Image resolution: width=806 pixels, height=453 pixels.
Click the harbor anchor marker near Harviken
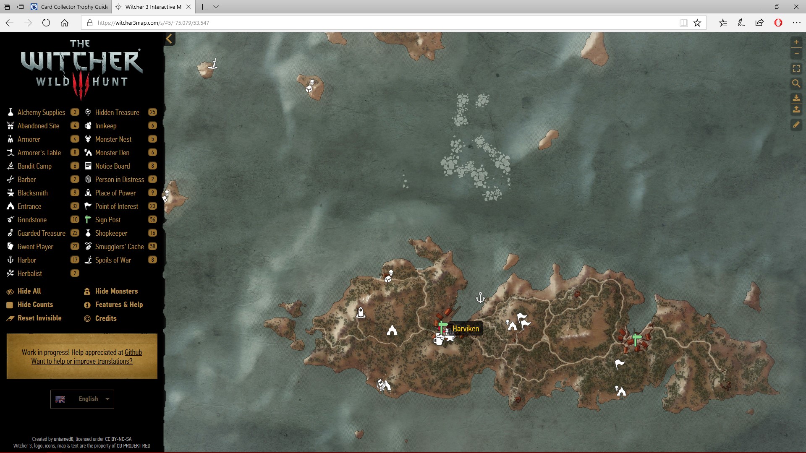point(480,298)
